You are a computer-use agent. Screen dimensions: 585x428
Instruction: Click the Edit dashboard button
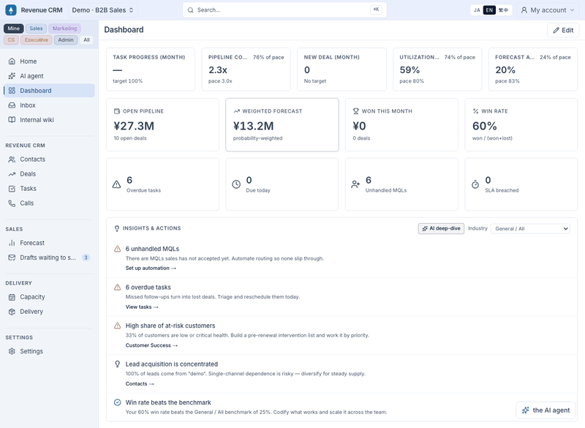point(563,30)
